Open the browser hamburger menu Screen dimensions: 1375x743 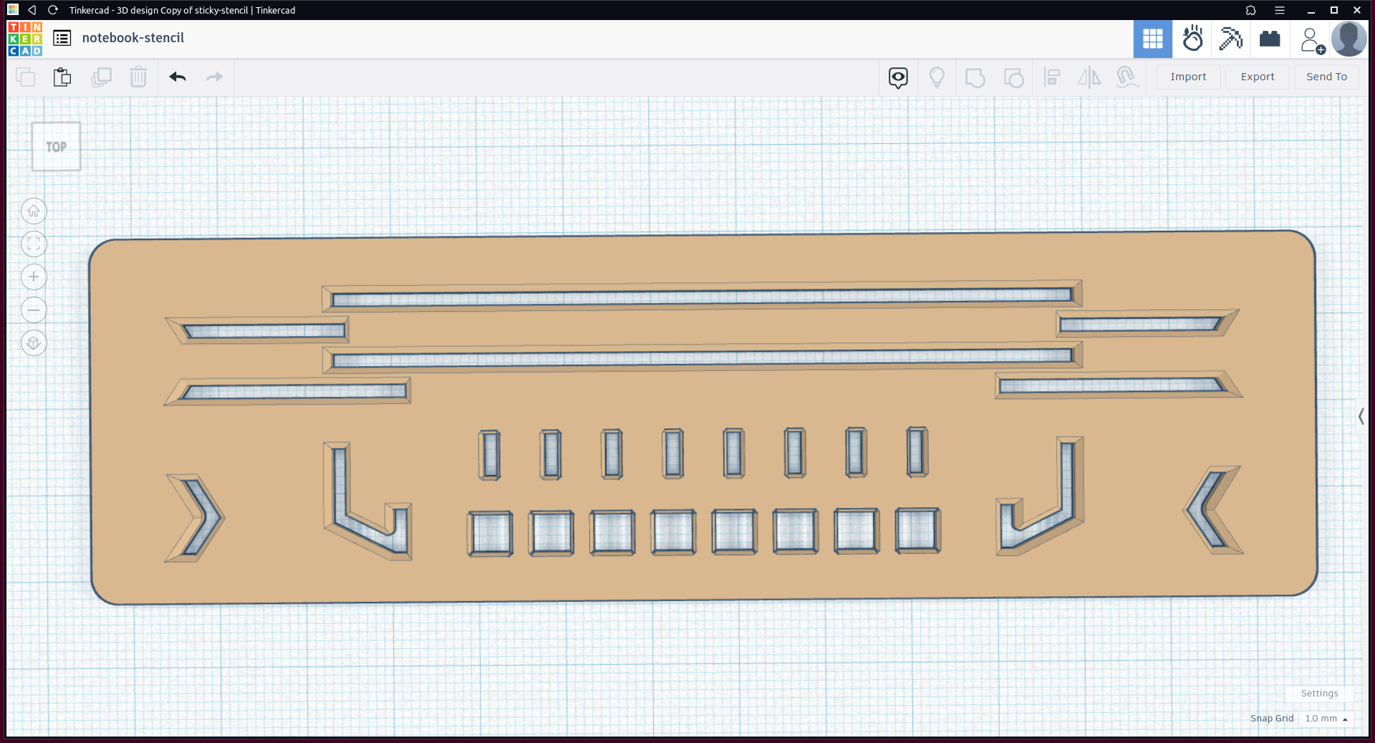point(1280,10)
